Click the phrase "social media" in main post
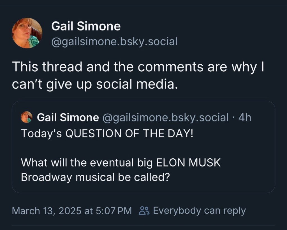Image resolution: width=287 pixels, height=230 pixels. (x=137, y=84)
